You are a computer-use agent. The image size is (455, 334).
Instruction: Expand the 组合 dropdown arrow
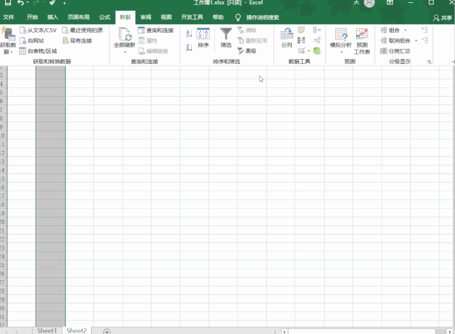click(x=405, y=30)
